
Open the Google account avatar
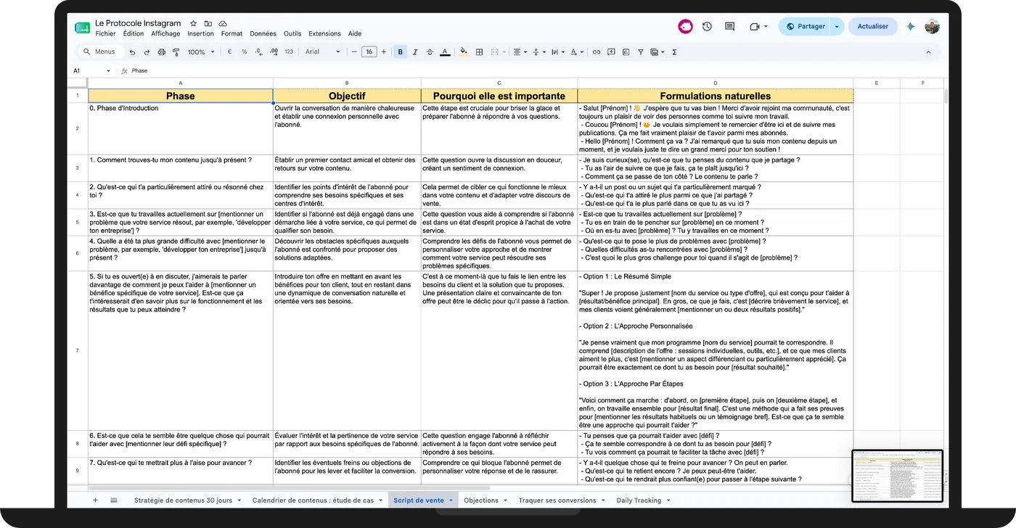[933, 26]
